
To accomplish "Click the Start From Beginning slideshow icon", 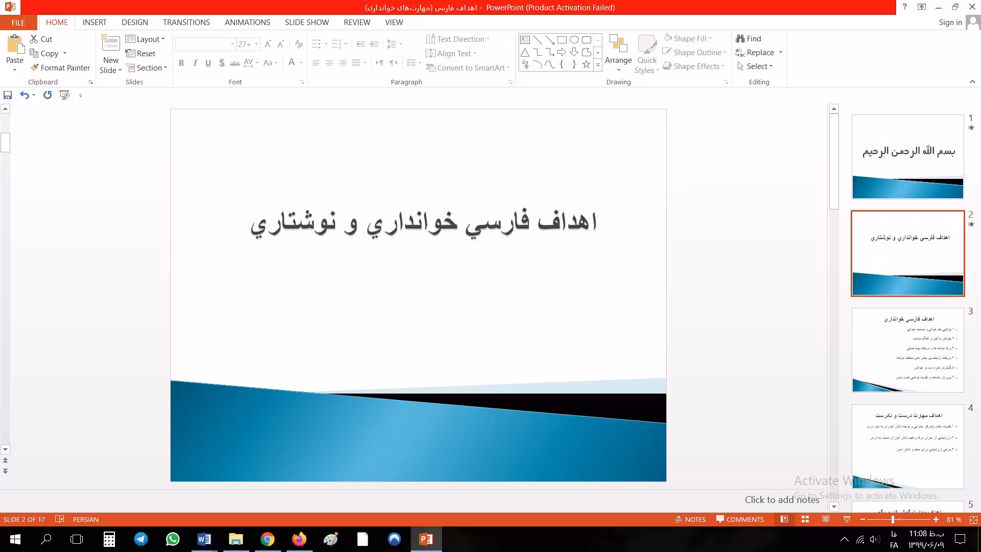I will coord(64,95).
